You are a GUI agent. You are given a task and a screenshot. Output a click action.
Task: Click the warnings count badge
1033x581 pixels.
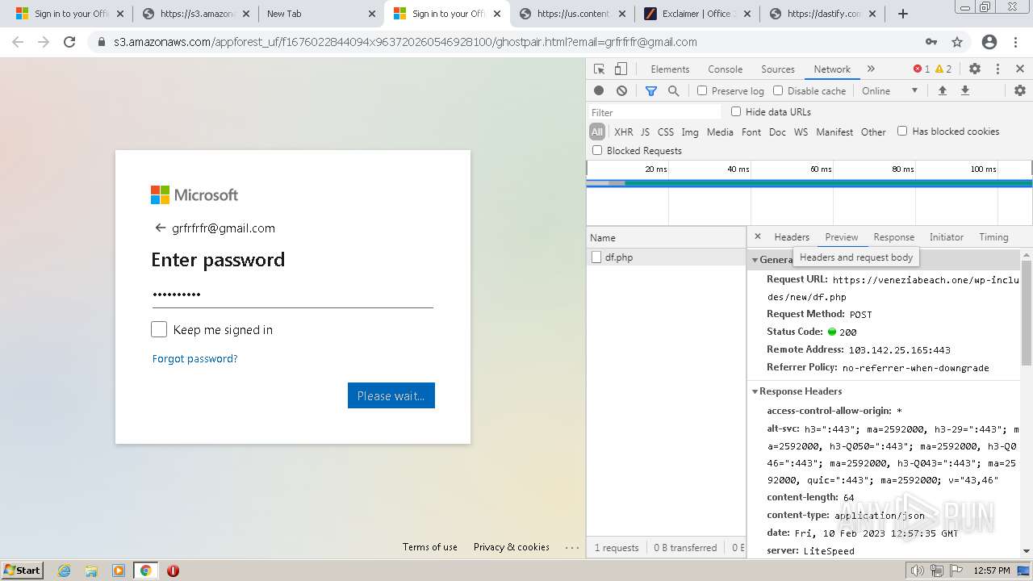point(943,69)
